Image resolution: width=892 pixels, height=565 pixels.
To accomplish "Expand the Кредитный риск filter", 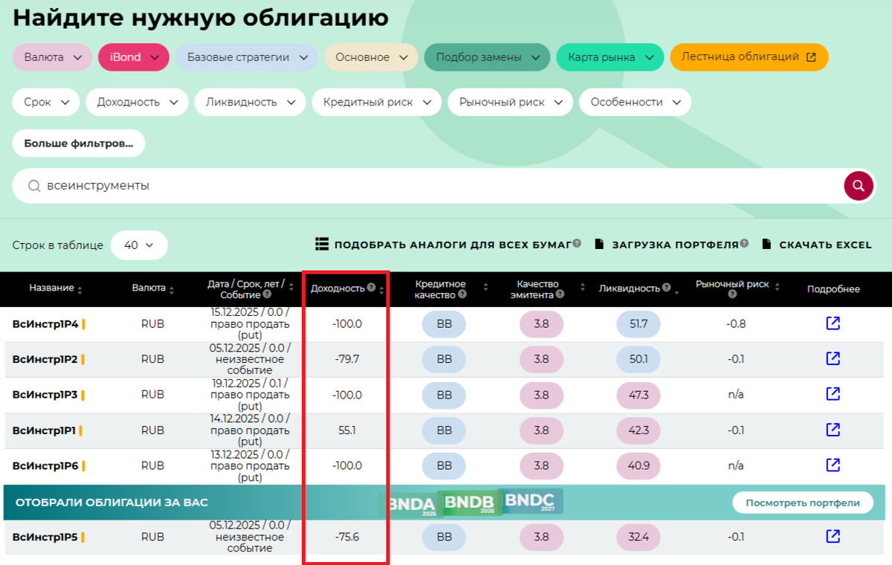I will [376, 103].
